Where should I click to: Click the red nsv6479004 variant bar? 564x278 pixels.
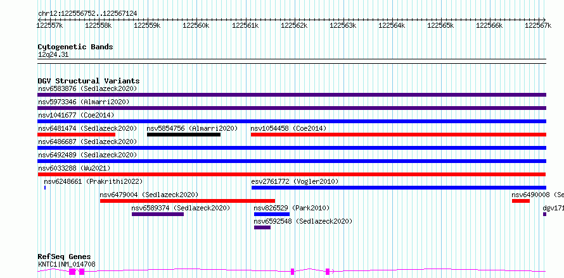[188, 201]
